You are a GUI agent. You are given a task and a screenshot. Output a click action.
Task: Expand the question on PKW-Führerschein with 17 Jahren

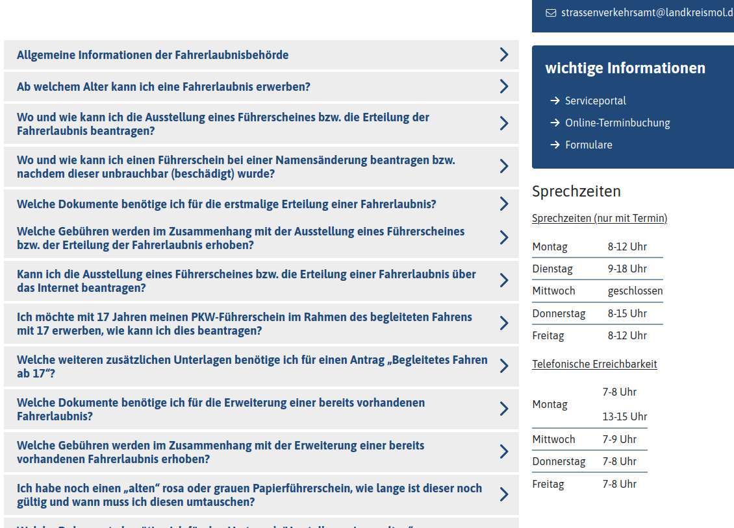pos(244,324)
